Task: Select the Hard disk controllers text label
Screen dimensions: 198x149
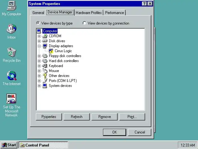Action: tap(64, 61)
